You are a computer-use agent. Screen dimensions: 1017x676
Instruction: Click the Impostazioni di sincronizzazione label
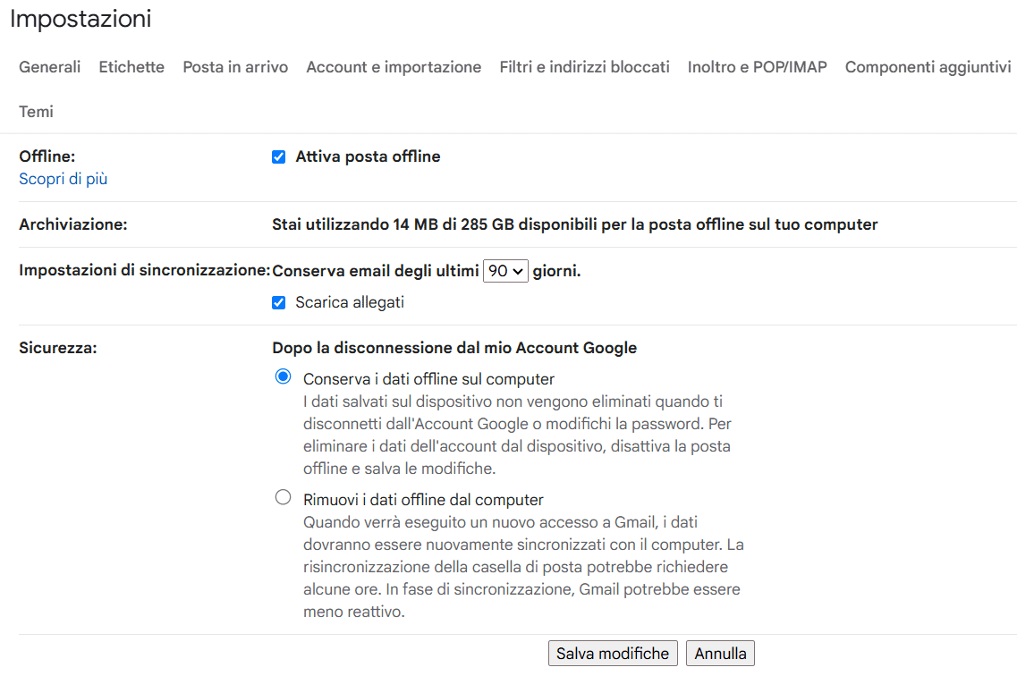[144, 271]
